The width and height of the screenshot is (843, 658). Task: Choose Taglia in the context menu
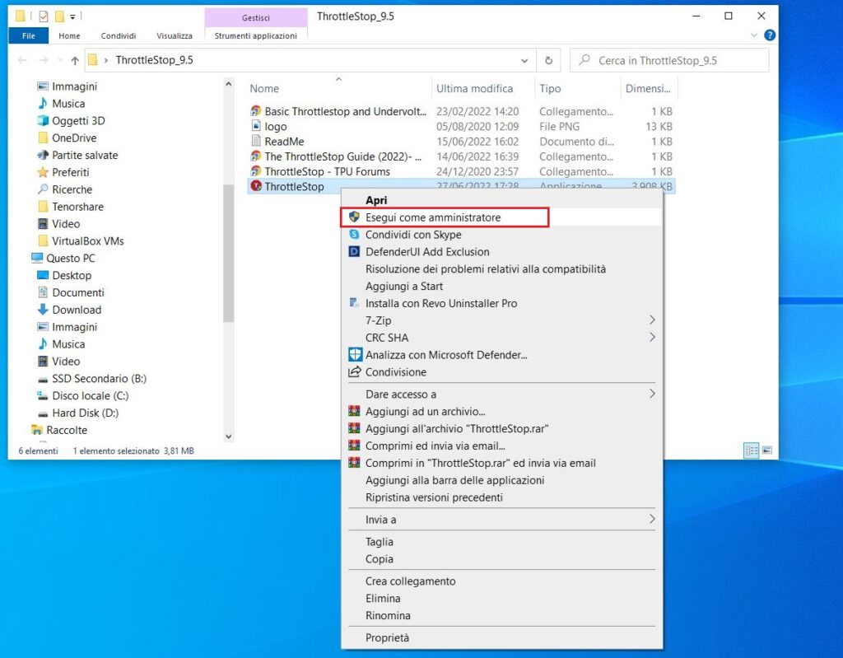click(379, 542)
